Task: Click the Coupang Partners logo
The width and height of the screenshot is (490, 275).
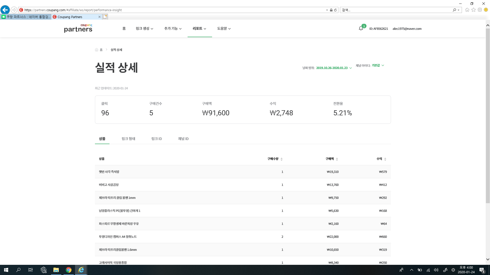Action: 78,28
